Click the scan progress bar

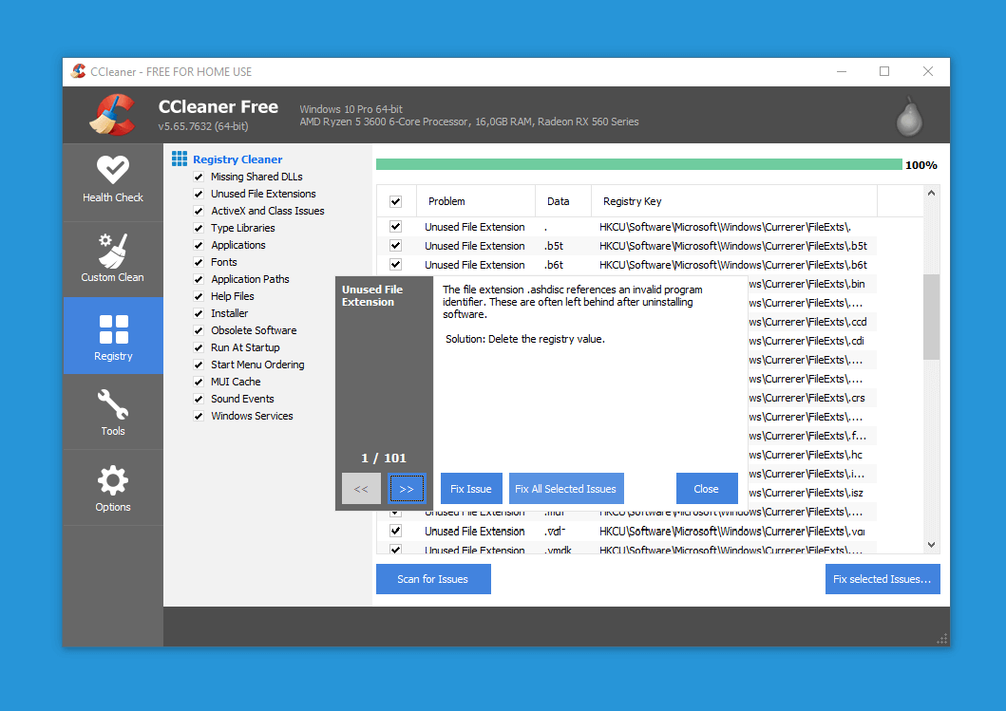[639, 165]
